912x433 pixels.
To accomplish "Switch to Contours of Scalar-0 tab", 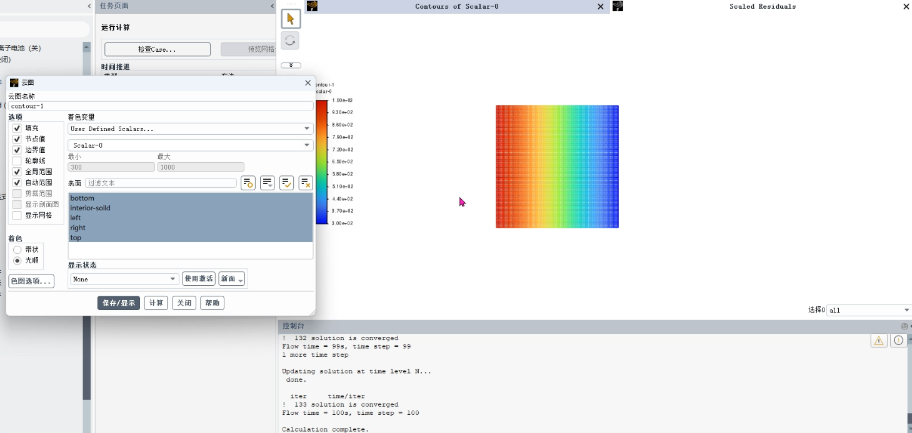I will (457, 6).
